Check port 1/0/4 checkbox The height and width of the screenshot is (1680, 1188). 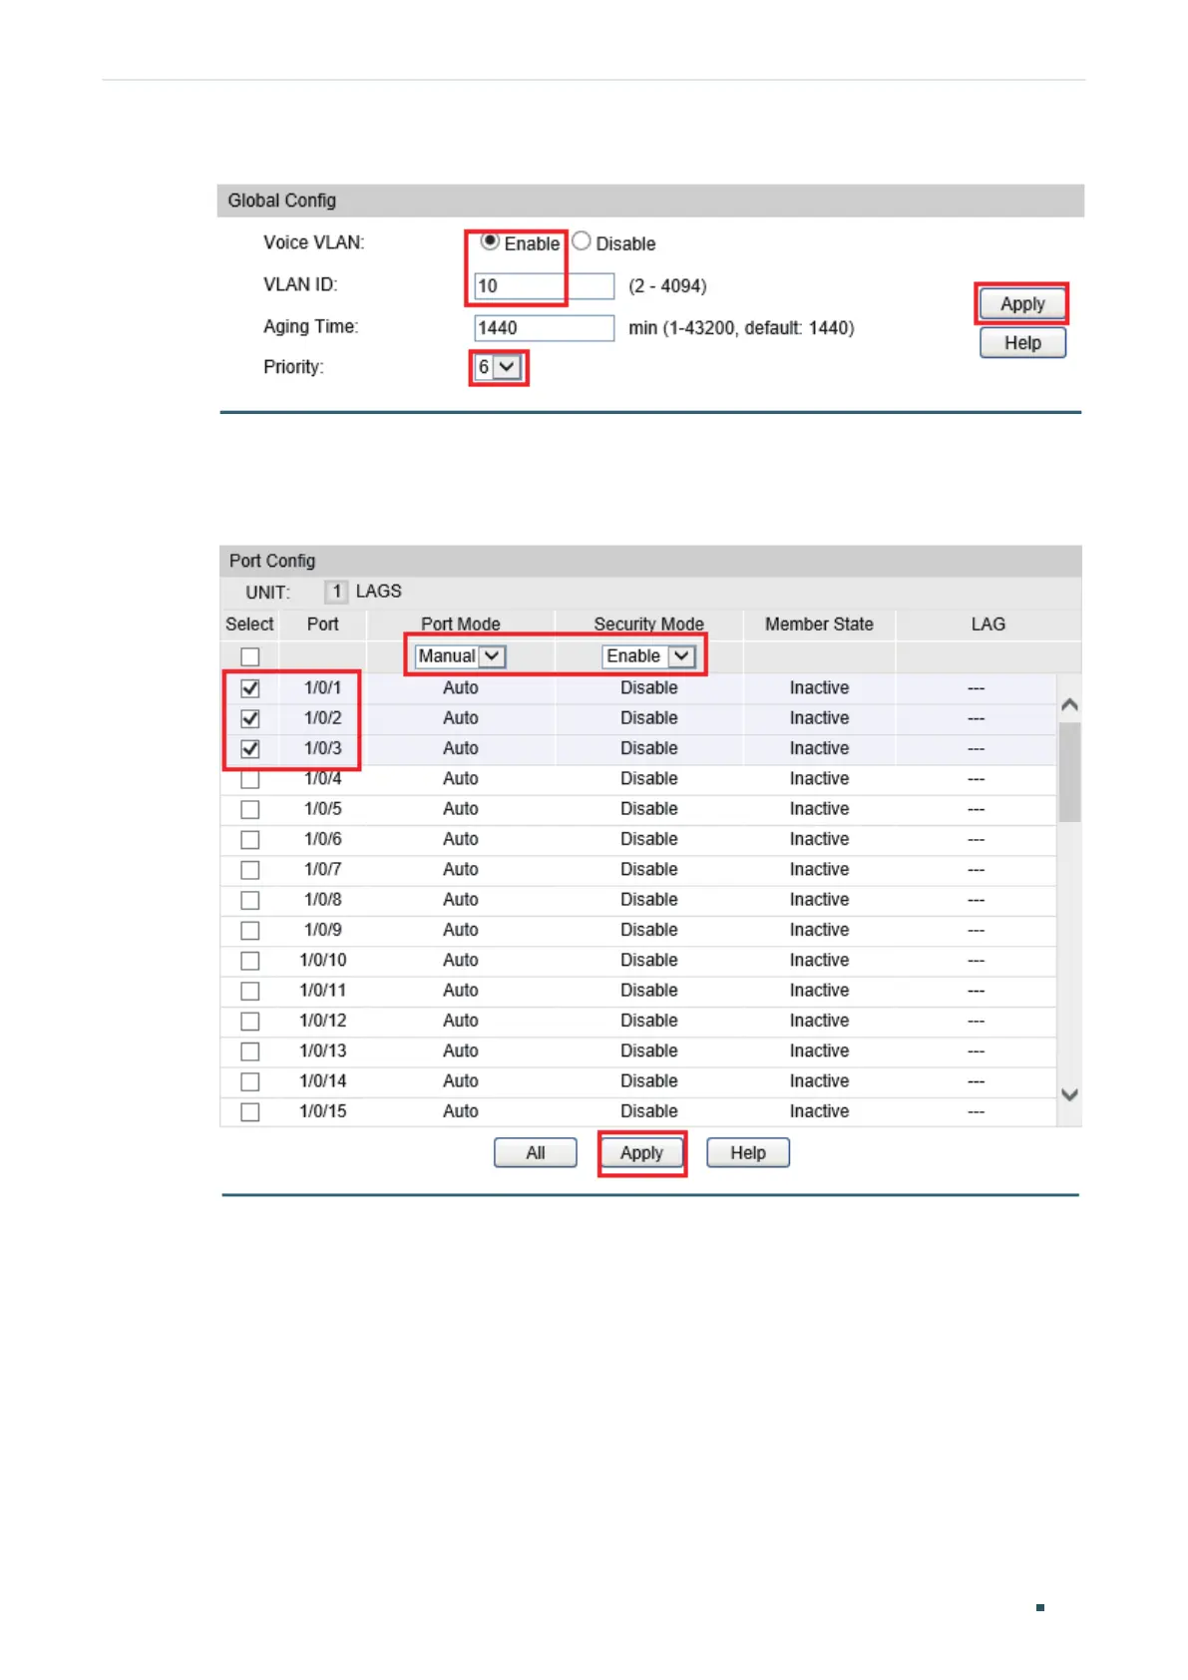point(250,779)
